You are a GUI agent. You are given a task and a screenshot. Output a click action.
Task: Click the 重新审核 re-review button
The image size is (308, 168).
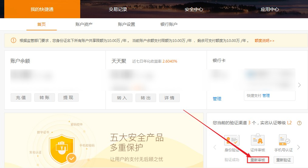click(x=258, y=160)
